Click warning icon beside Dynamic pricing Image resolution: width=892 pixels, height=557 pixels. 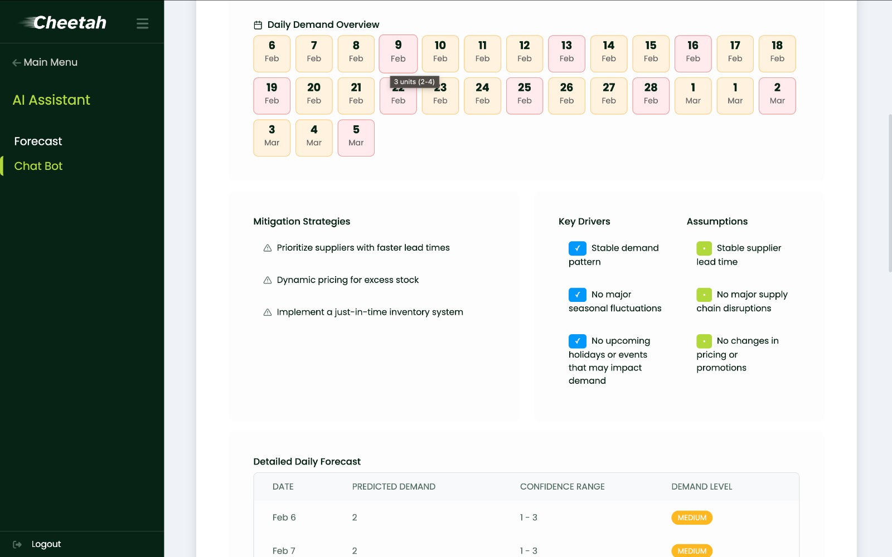268,280
